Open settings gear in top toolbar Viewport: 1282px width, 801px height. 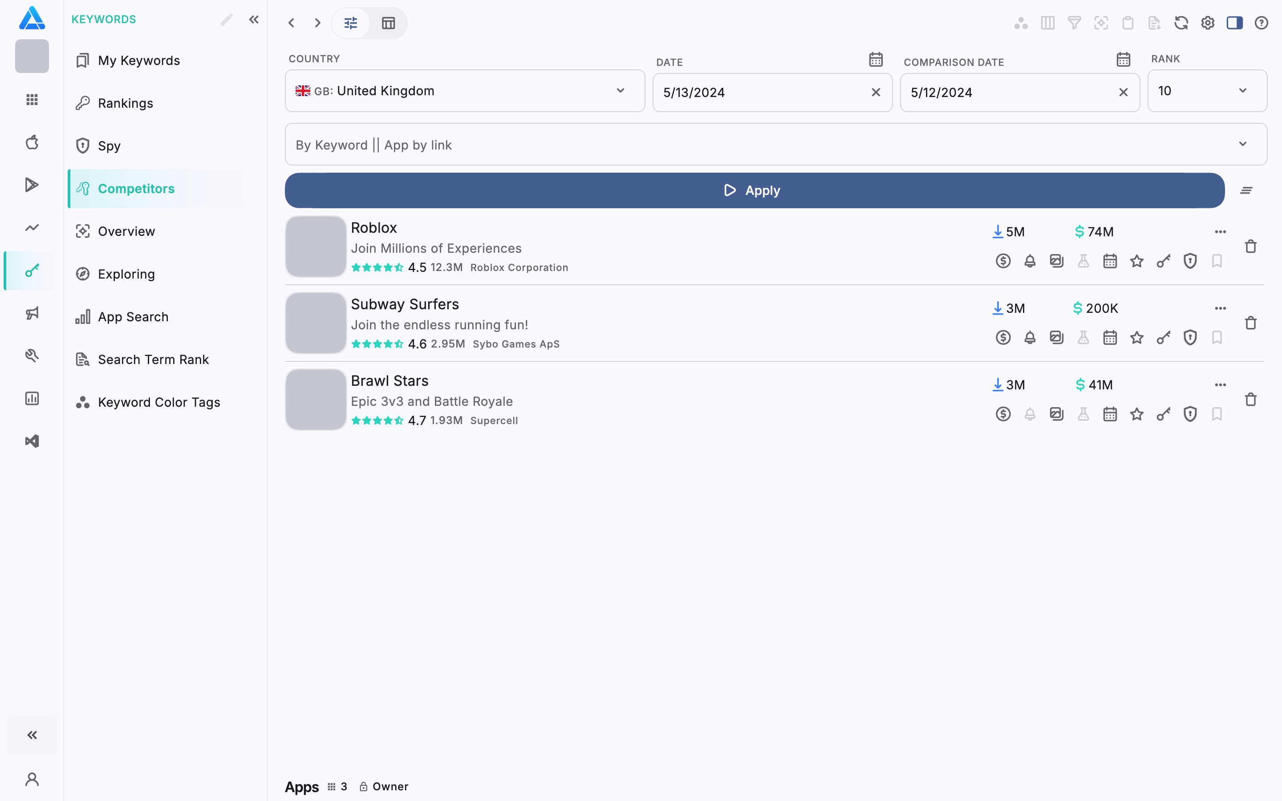click(x=1208, y=23)
